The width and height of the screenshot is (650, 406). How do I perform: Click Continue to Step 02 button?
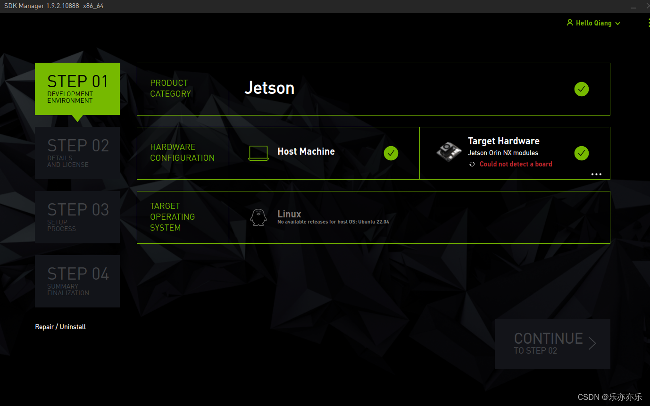pos(552,344)
